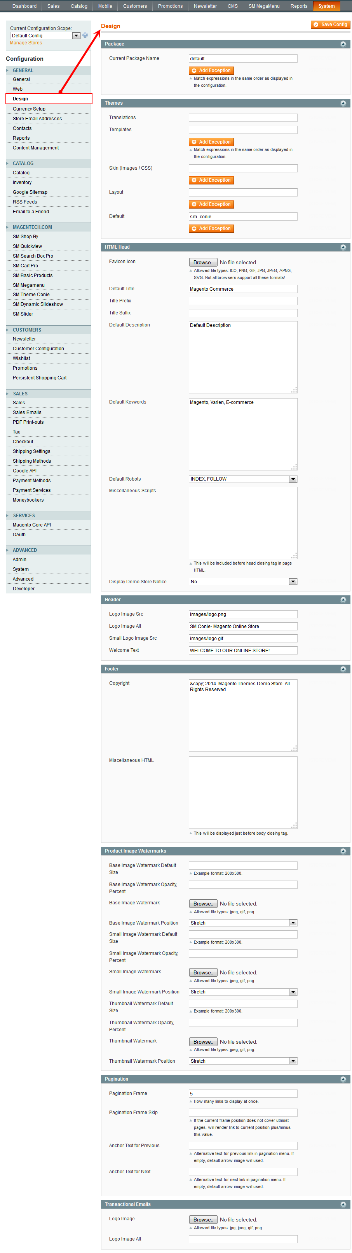Browse for Favicon Icon file
This screenshot has height=1253, width=352.
(203, 262)
